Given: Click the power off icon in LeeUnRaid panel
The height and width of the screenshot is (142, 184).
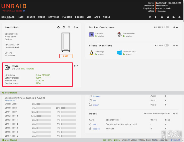Looking at the screenshot, I should point(69,27).
